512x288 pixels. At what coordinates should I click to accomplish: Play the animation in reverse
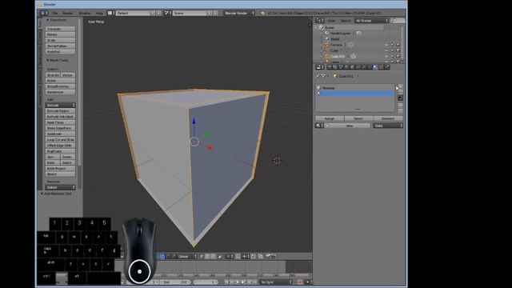[x=238, y=282]
